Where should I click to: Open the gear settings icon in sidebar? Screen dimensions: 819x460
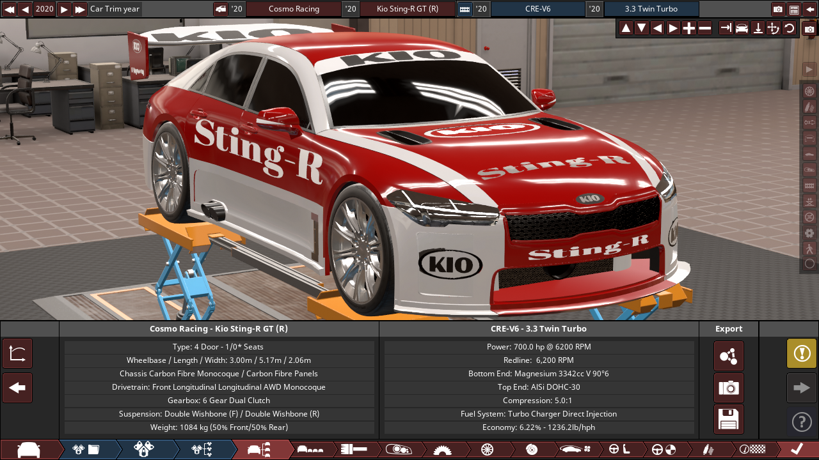tap(809, 233)
